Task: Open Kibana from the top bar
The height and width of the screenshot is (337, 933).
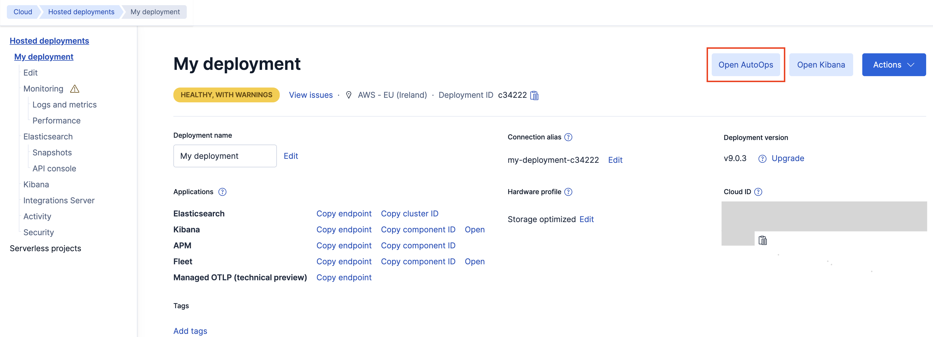Action: tap(821, 64)
